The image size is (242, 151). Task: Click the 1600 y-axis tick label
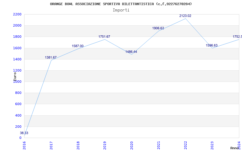point(17,48)
